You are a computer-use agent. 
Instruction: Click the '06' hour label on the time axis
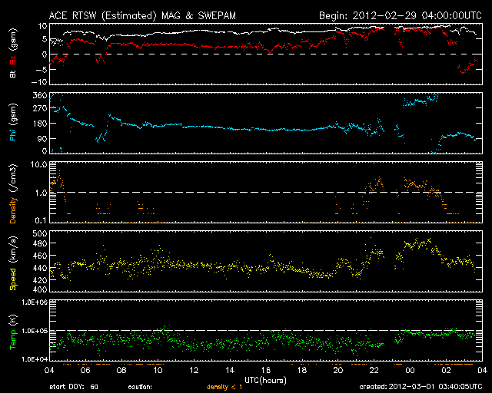[x=85, y=371]
